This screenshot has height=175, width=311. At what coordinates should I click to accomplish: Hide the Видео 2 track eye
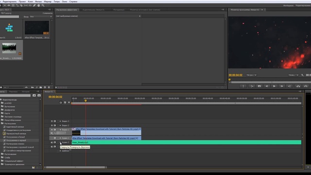(52, 125)
